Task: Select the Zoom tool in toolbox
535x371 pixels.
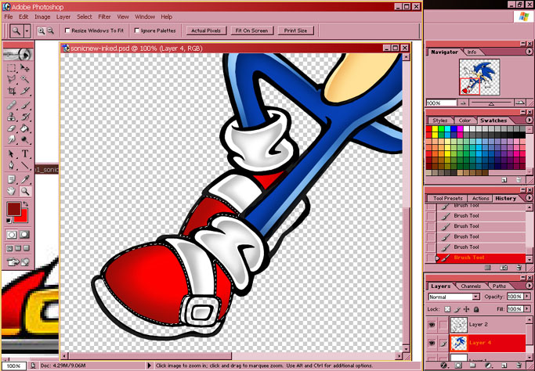Action: point(24,191)
